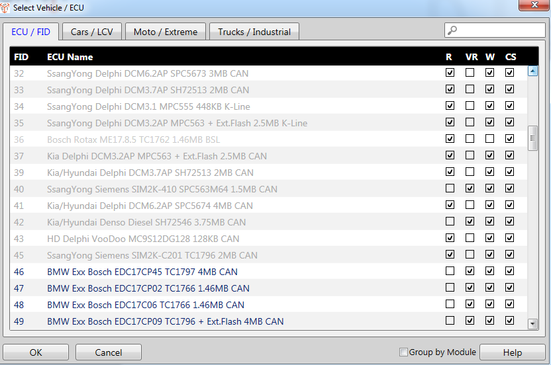Toggle W checkbox for FID 41 row

pos(489,205)
